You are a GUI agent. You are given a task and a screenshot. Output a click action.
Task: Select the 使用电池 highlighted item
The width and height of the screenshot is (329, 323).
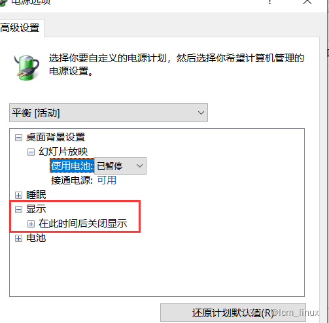[72, 165]
